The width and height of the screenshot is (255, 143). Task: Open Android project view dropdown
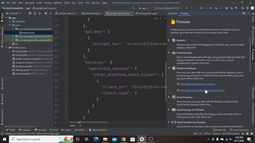[13, 13]
